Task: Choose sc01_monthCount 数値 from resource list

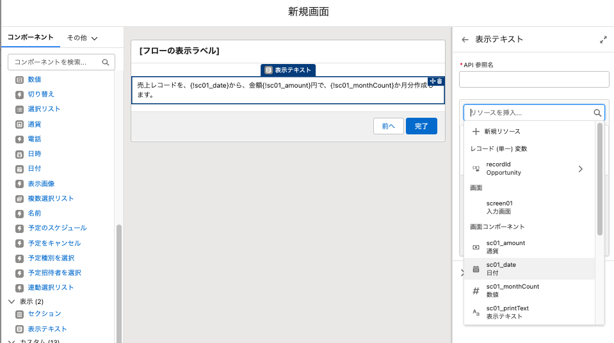Action: 529,291
